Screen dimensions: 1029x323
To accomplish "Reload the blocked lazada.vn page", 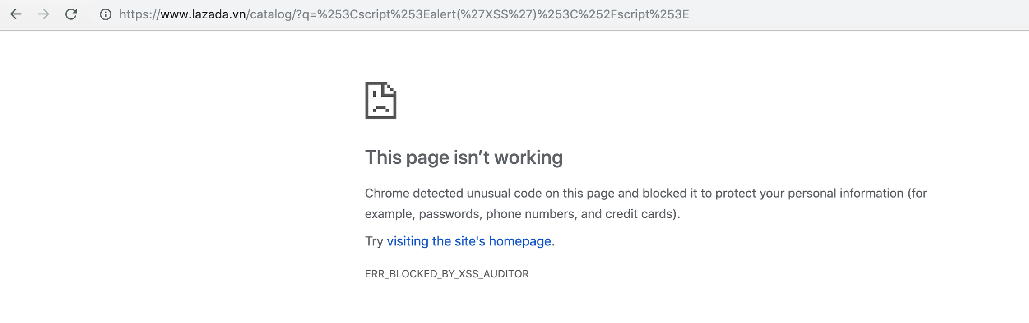I will click(71, 14).
